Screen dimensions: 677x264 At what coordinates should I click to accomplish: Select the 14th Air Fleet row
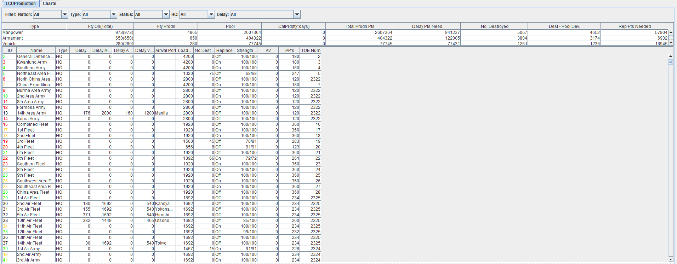[161, 243]
